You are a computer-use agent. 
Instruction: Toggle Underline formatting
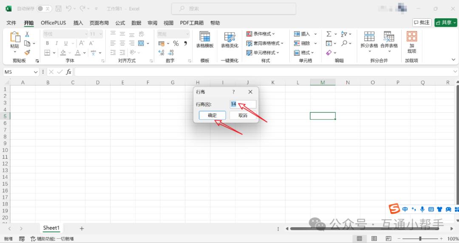tap(66, 43)
